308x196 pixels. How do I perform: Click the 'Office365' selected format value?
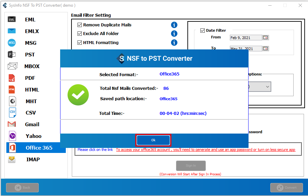coord(169,74)
